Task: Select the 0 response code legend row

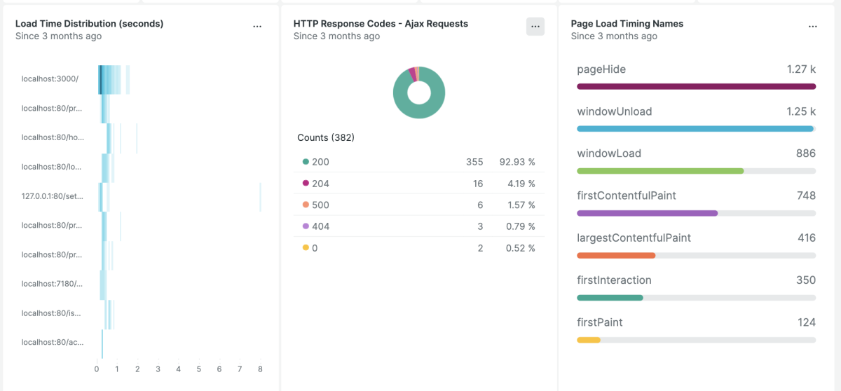Action: (x=418, y=248)
